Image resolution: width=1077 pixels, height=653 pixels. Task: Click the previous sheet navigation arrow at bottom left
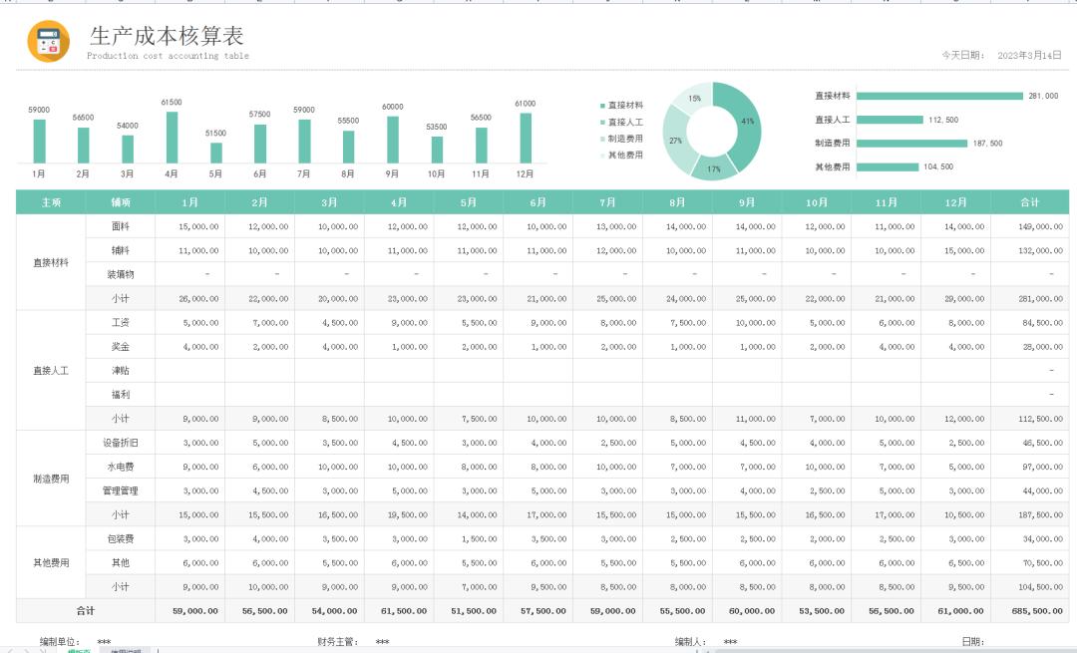coord(10,650)
